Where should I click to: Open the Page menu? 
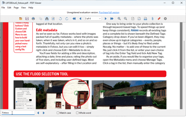16,8
